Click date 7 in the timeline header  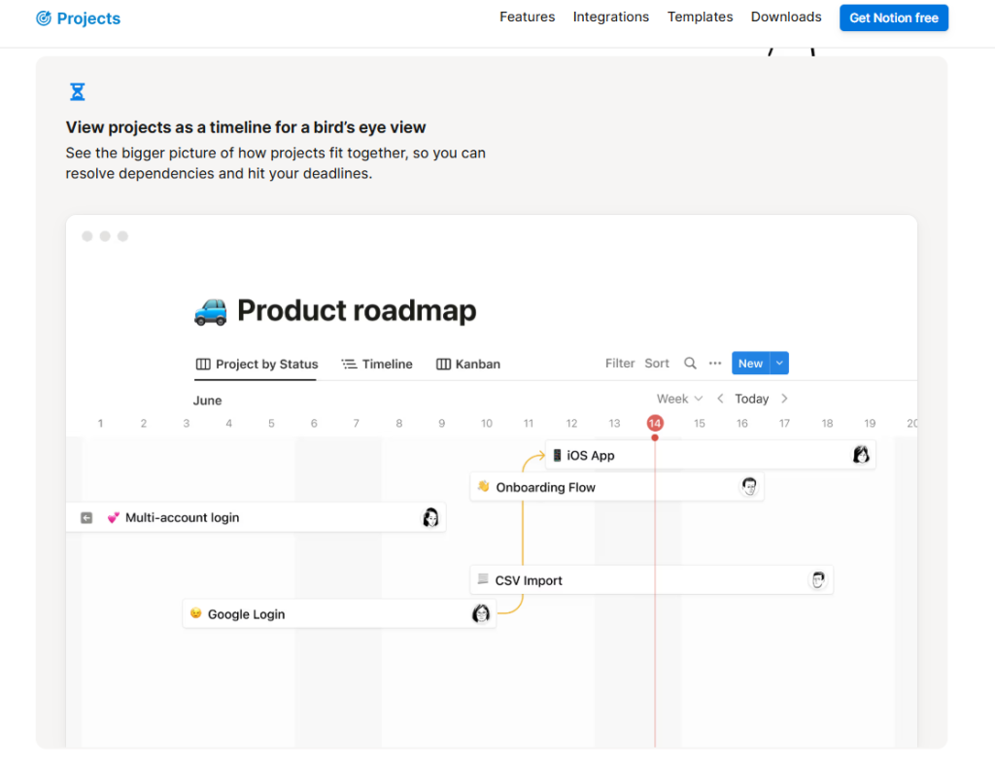click(356, 423)
